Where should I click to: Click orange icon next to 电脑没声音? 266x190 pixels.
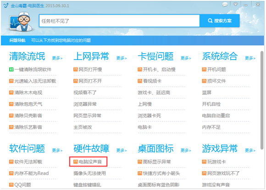point(76,162)
